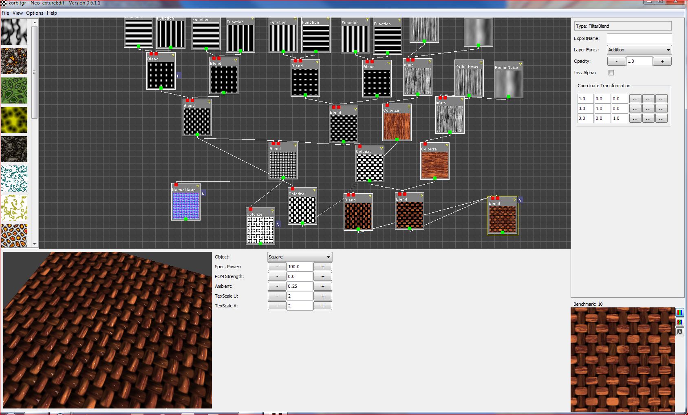The height and width of the screenshot is (415, 688).
Task: Increase TexScale V with plus button
Action: point(323,306)
